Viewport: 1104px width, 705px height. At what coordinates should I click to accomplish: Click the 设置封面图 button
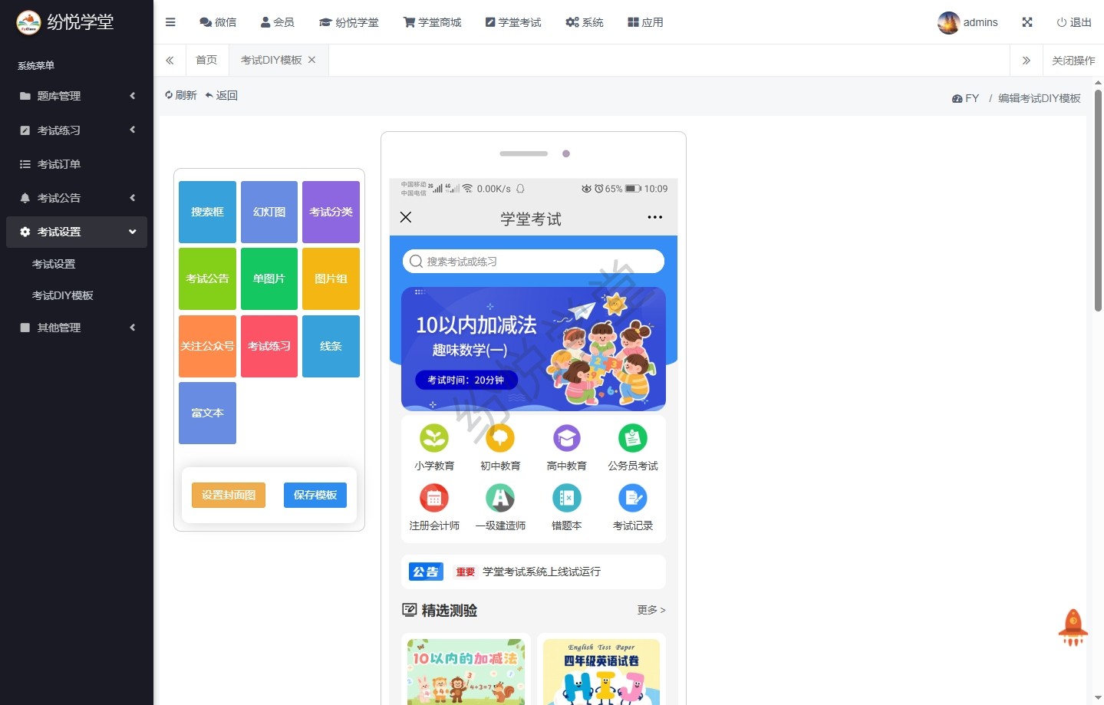pyautogui.click(x=229, y=495)
